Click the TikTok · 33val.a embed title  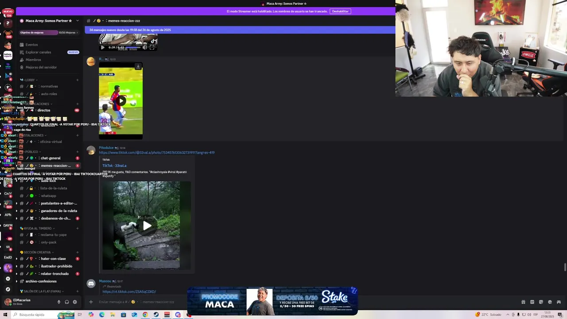[x=114, y=166]
